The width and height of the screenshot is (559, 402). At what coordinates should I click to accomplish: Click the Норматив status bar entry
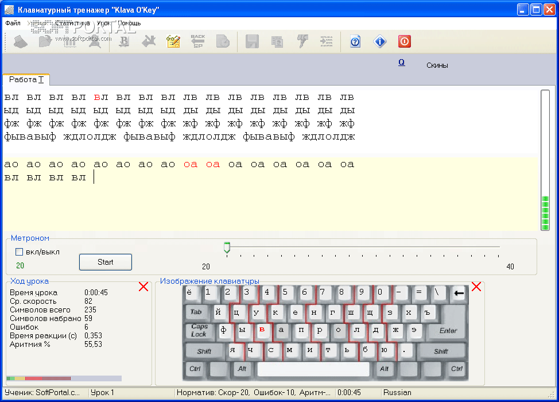pyautogui.click(x=254, y=393)
